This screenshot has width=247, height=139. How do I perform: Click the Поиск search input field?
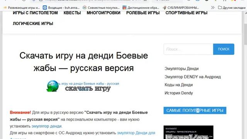coord(188,49)
